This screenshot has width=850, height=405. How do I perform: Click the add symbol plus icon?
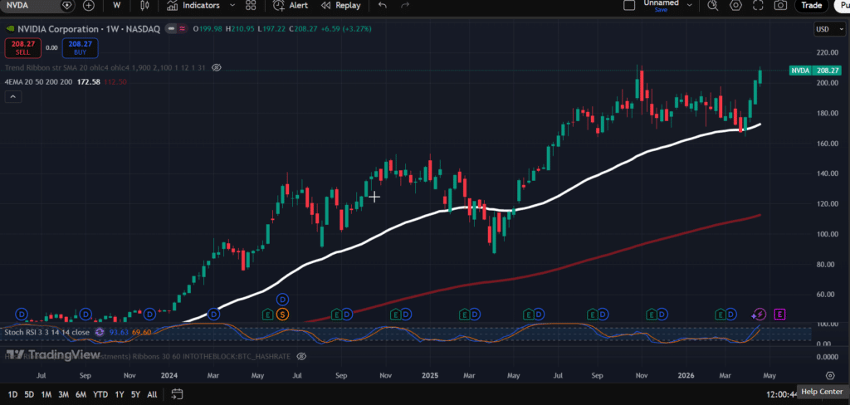(x=89, y=6)
